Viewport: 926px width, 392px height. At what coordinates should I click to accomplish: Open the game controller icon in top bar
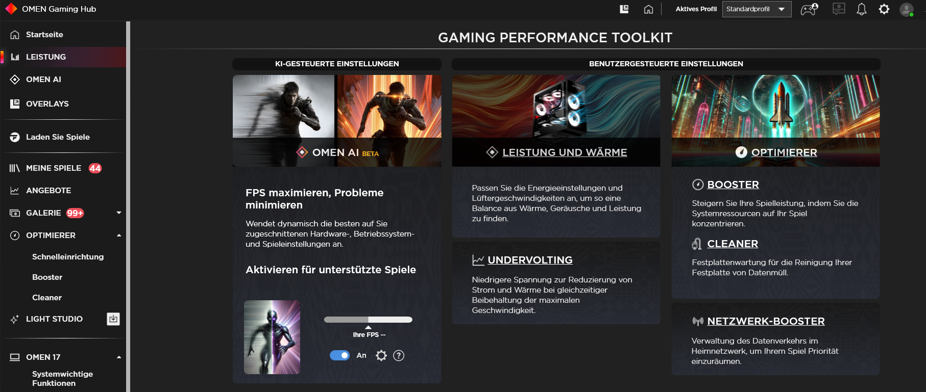[809, 9]
